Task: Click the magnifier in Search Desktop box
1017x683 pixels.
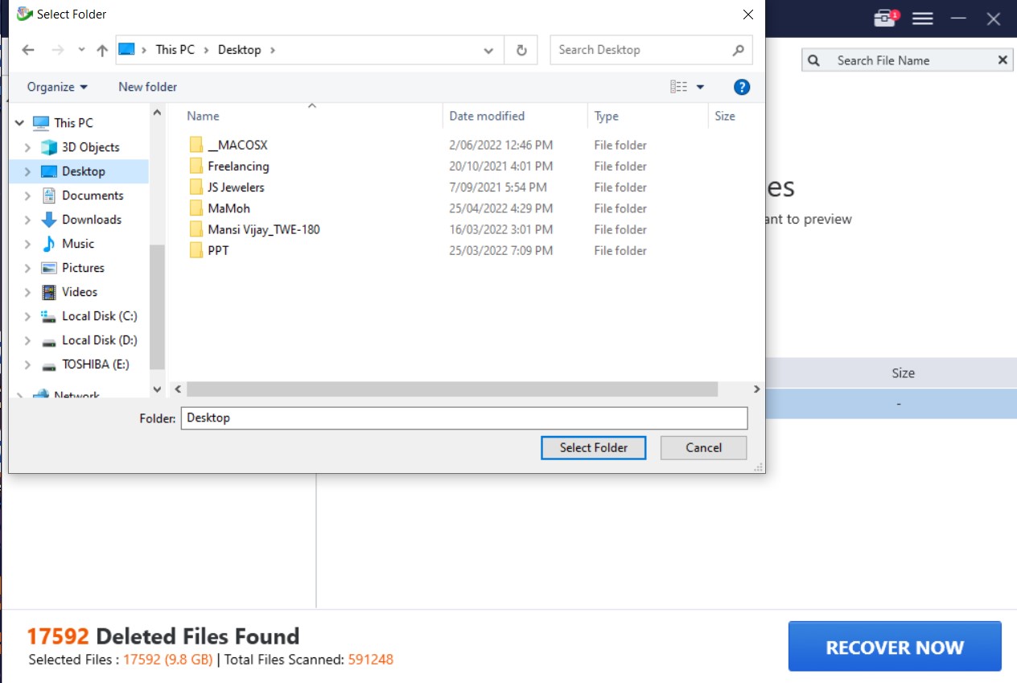Action: (738, 50)
